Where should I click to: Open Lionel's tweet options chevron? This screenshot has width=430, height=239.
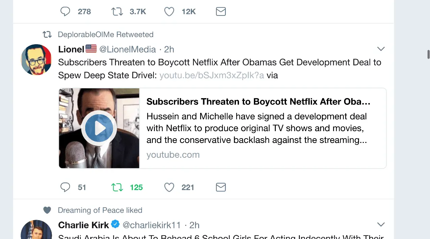click(381, 49)
